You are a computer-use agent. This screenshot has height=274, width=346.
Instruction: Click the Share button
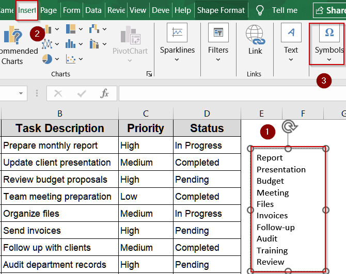tap(329, 10)
